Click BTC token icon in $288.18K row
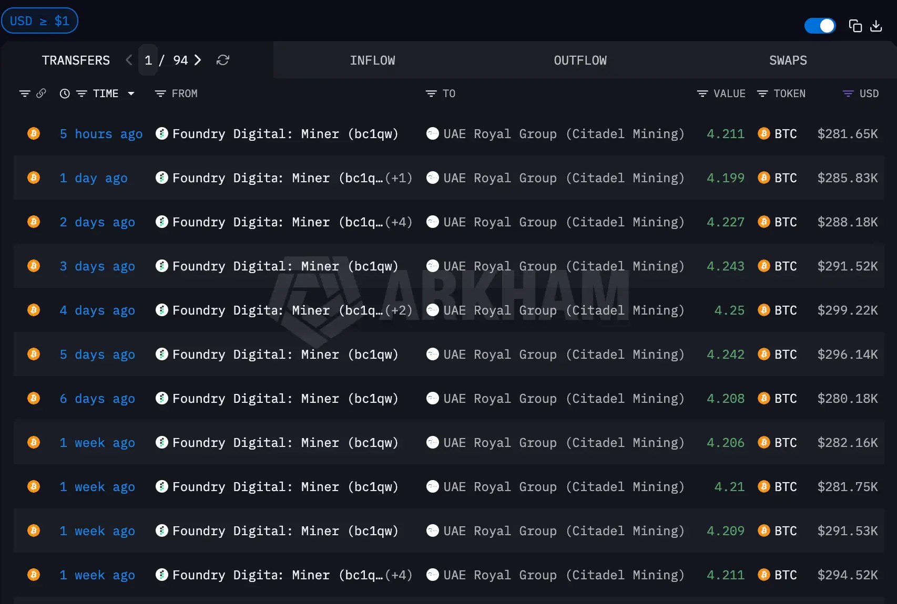Screen dimensions: 897x604 tap(764, 222)
